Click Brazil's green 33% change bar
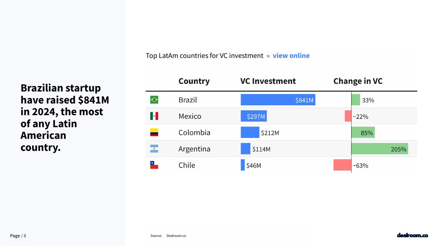Screen dimensions: 438x246 (x=356, y=100)
